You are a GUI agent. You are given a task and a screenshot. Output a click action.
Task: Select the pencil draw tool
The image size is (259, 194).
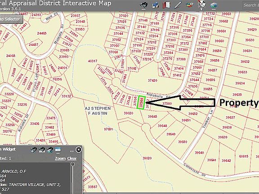[x=178, y=5]
